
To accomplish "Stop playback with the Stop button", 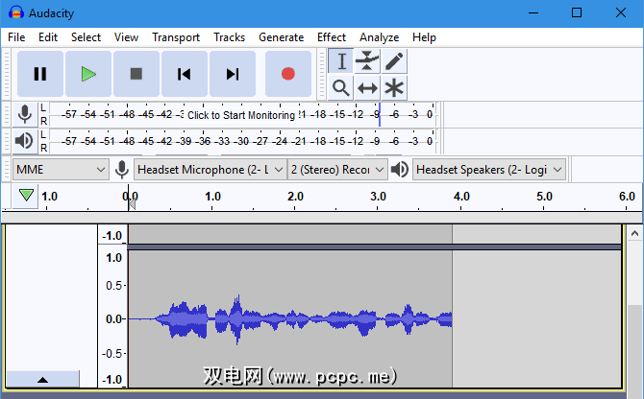I will click(136, 74).
